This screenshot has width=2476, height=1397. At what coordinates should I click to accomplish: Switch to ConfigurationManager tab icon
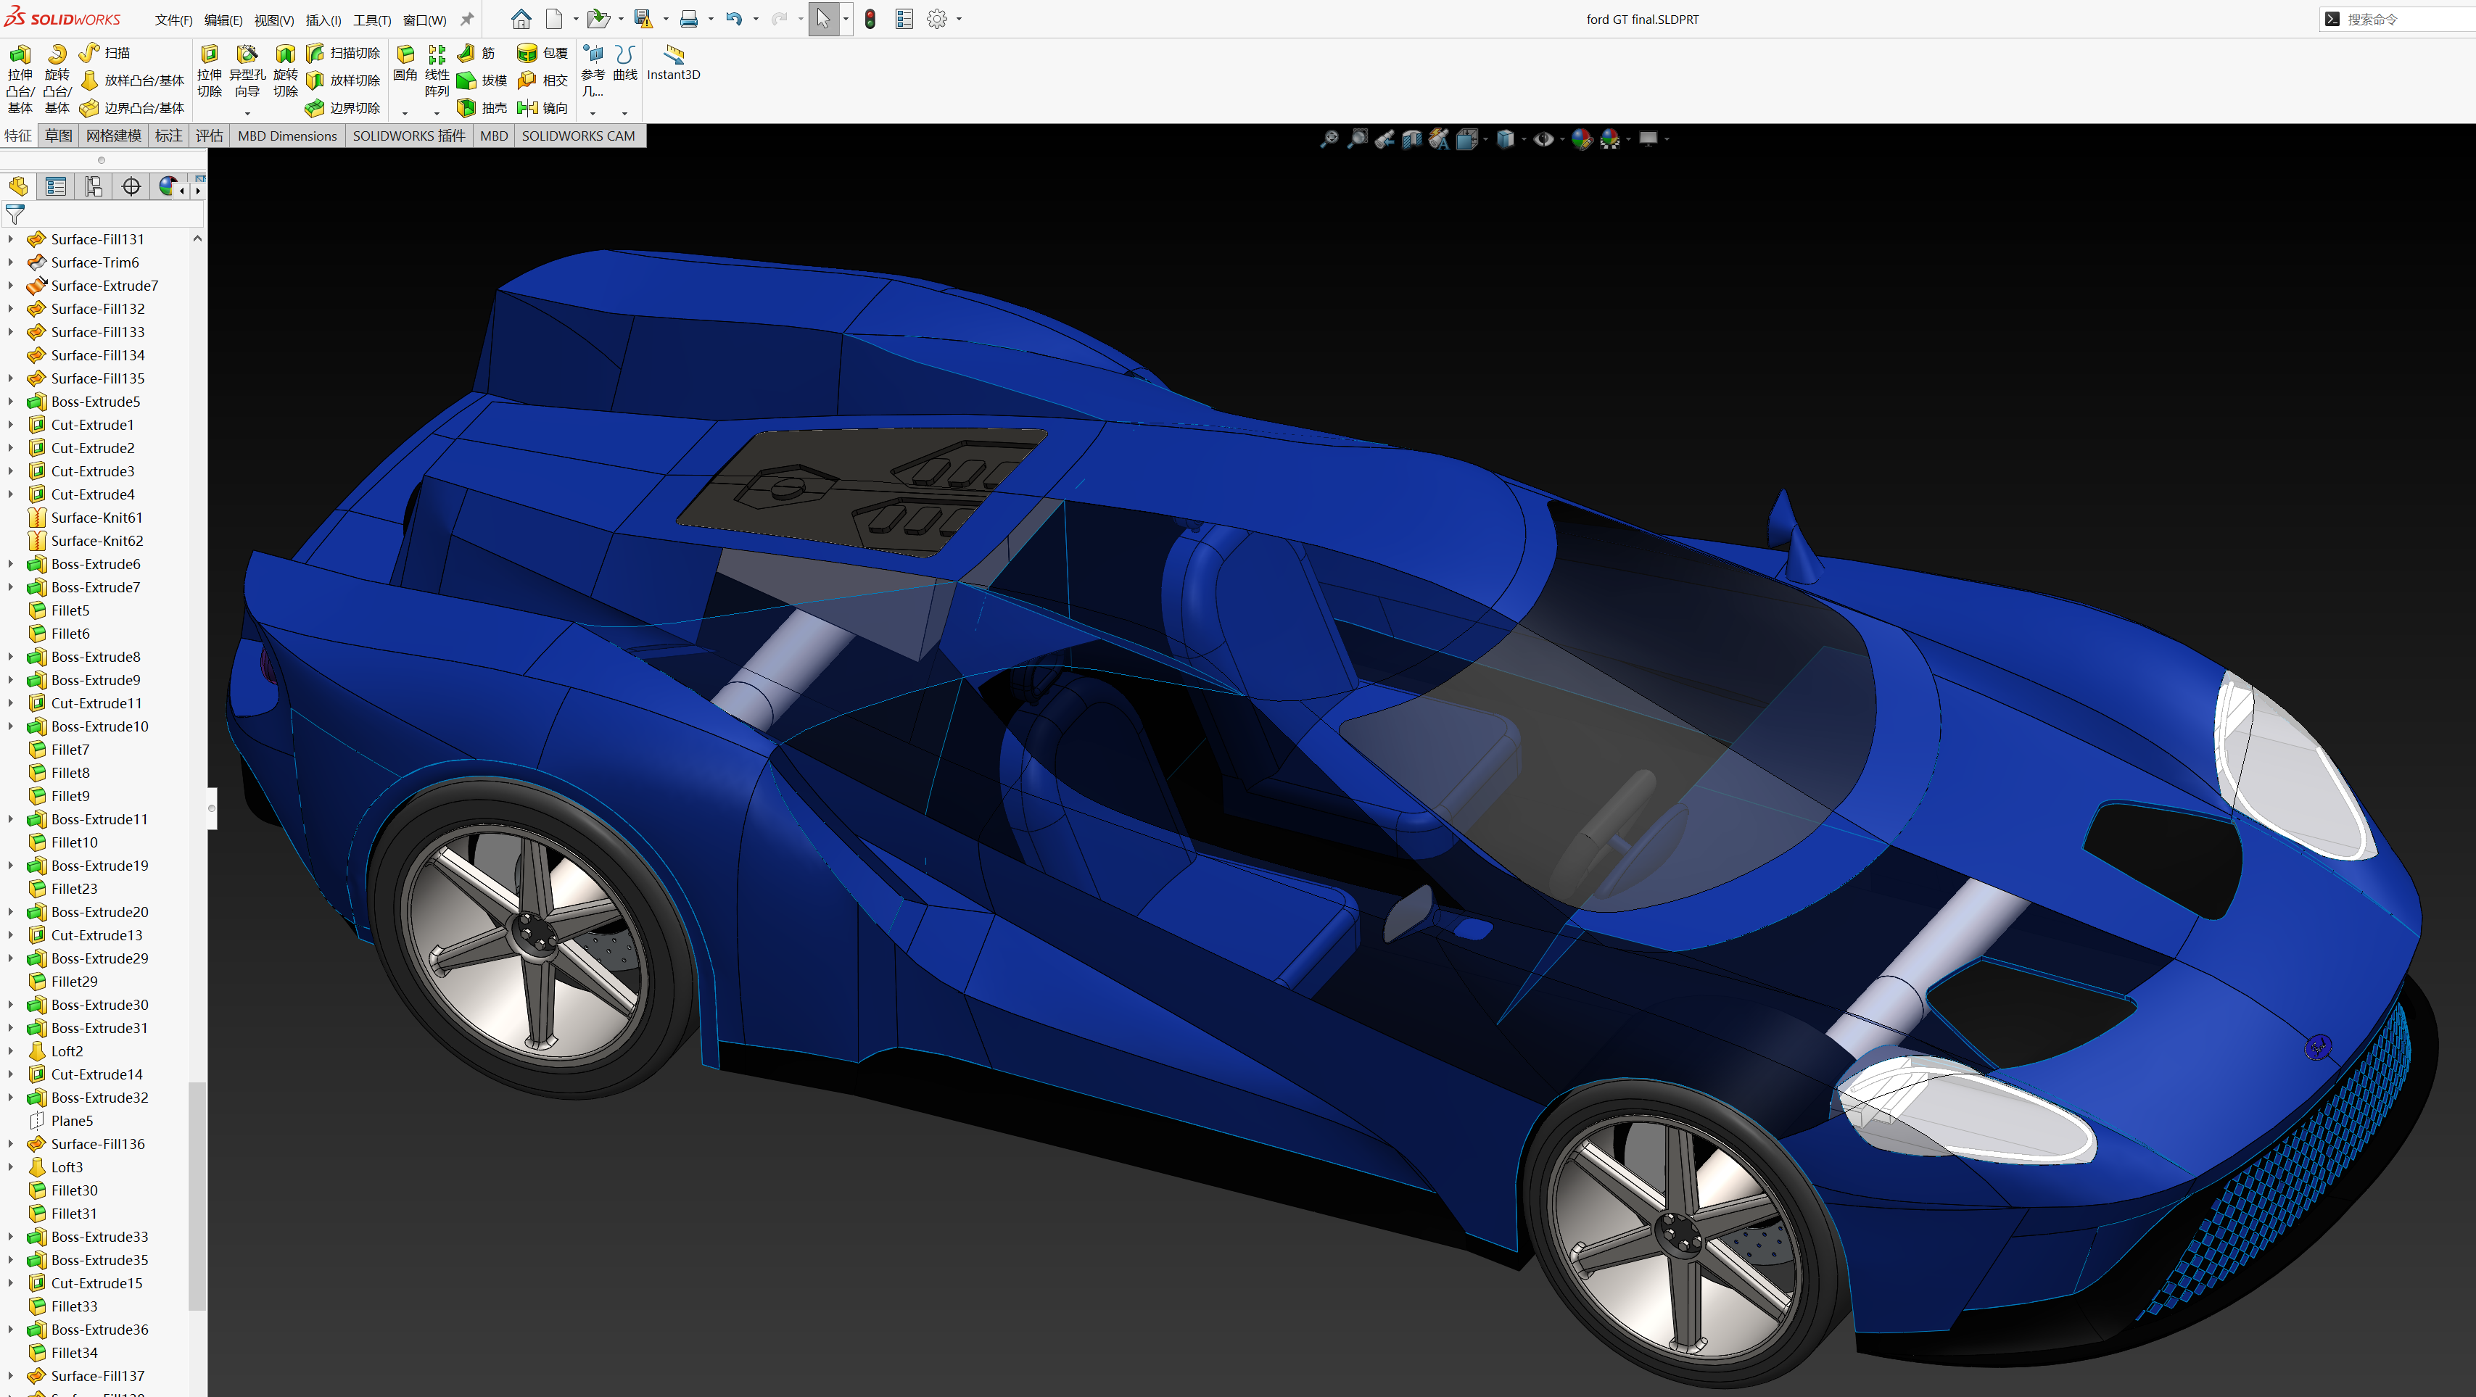[x=94, y=186]
